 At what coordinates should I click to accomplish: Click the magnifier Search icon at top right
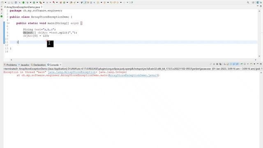click(248, 2)
